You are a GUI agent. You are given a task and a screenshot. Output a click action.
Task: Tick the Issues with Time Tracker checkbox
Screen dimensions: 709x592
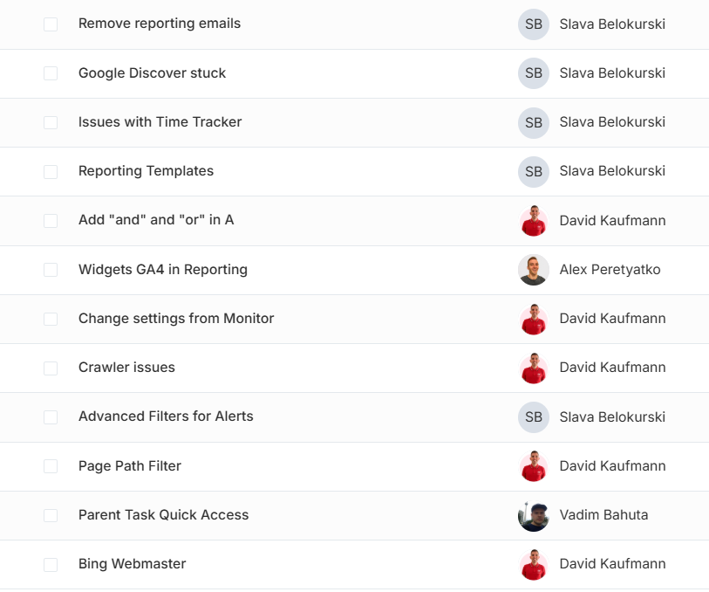click(x=51, y=122)
